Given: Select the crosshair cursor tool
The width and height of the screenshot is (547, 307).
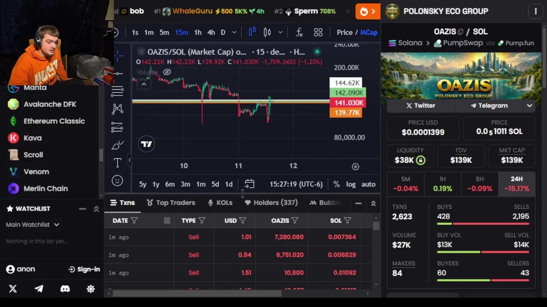Looking at the screenshot, I should click(118, 55).
